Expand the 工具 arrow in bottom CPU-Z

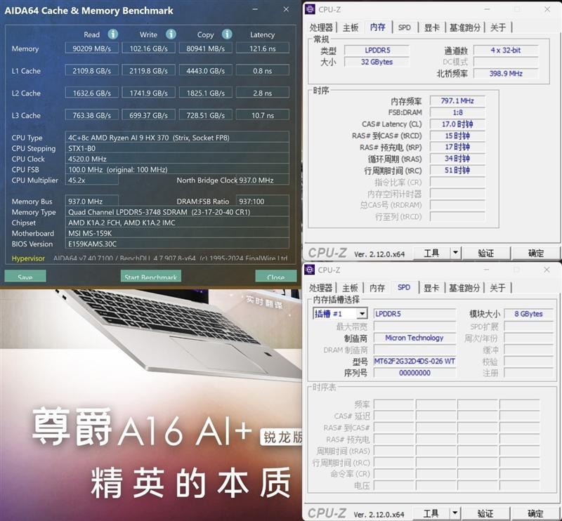click(455, 513)
